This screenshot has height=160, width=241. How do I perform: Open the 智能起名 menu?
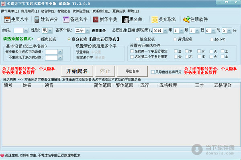click(x=64, y=11)
